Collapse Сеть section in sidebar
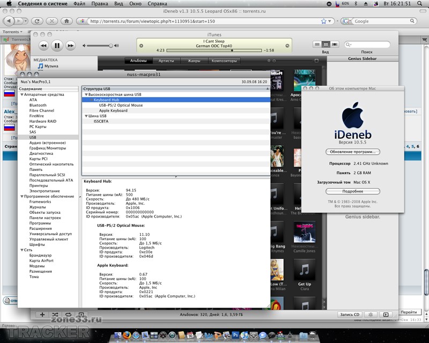Viewport: 429px width, 343px height. tap(22, 250)
